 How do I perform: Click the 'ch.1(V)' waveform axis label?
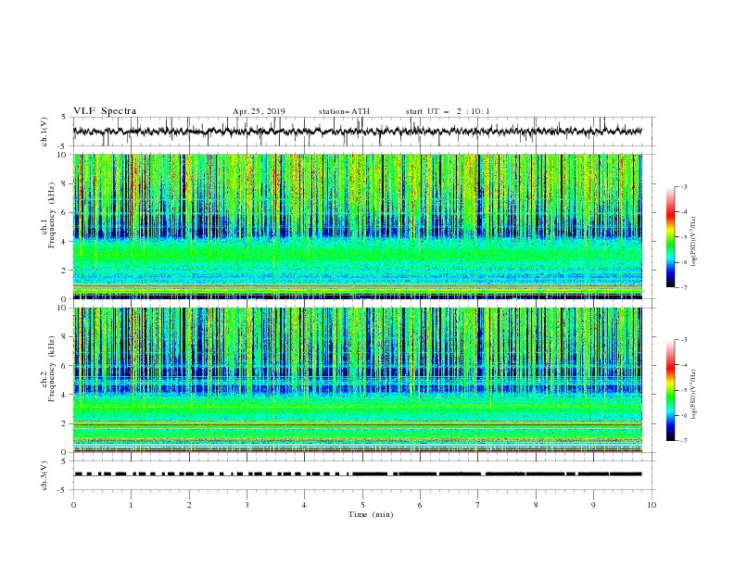tap(44, 132)
